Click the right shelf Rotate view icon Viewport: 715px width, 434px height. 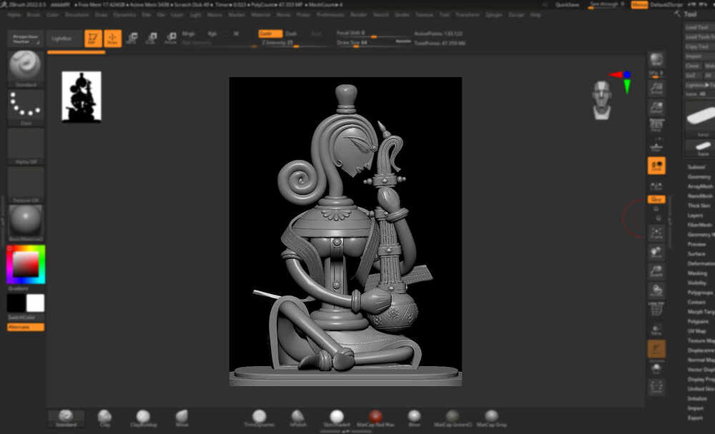[656, 290]
